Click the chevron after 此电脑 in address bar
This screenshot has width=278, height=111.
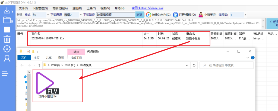[x=62, y=65]
